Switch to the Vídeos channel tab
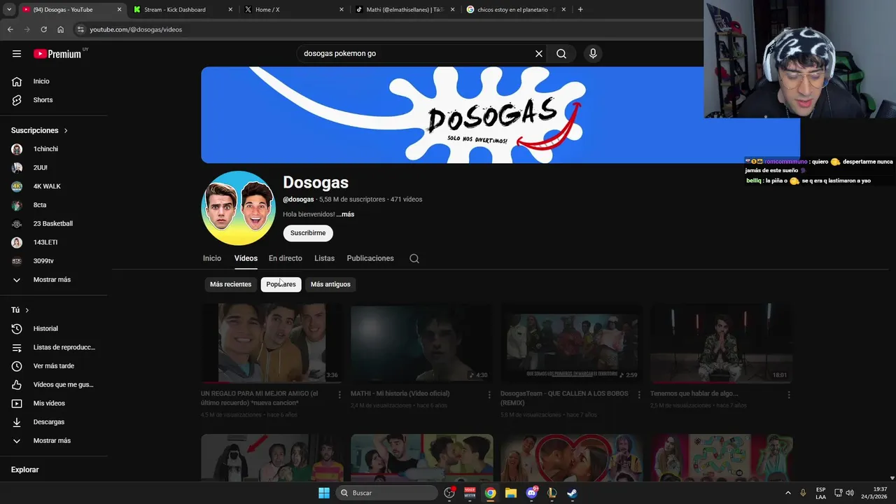The width and height of the screenshot is (896, 504). [246, 258]
